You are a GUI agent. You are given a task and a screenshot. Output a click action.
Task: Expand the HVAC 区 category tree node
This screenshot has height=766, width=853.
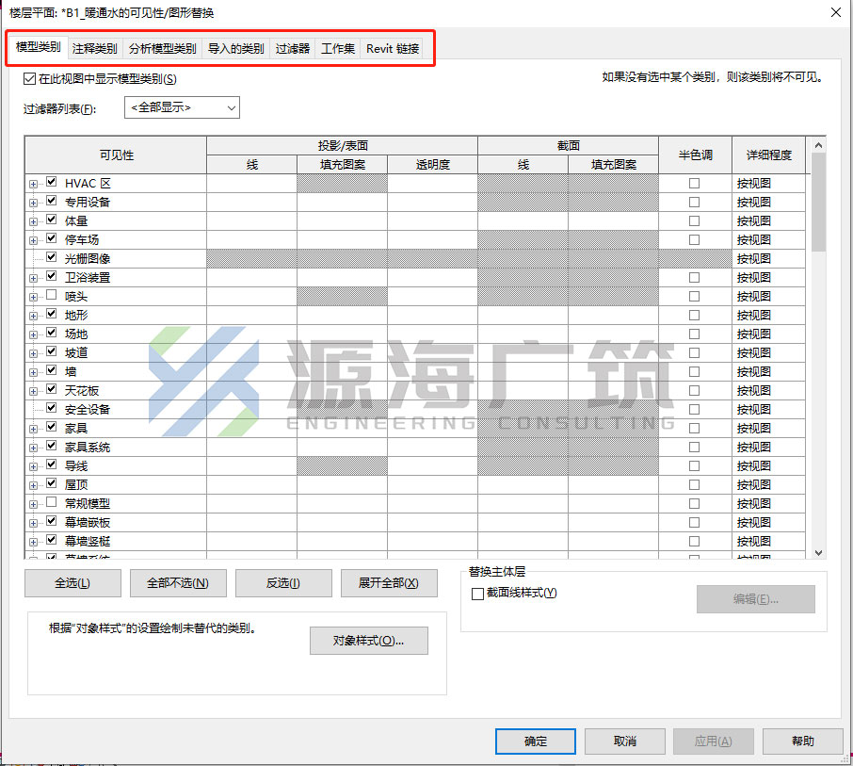33,184
